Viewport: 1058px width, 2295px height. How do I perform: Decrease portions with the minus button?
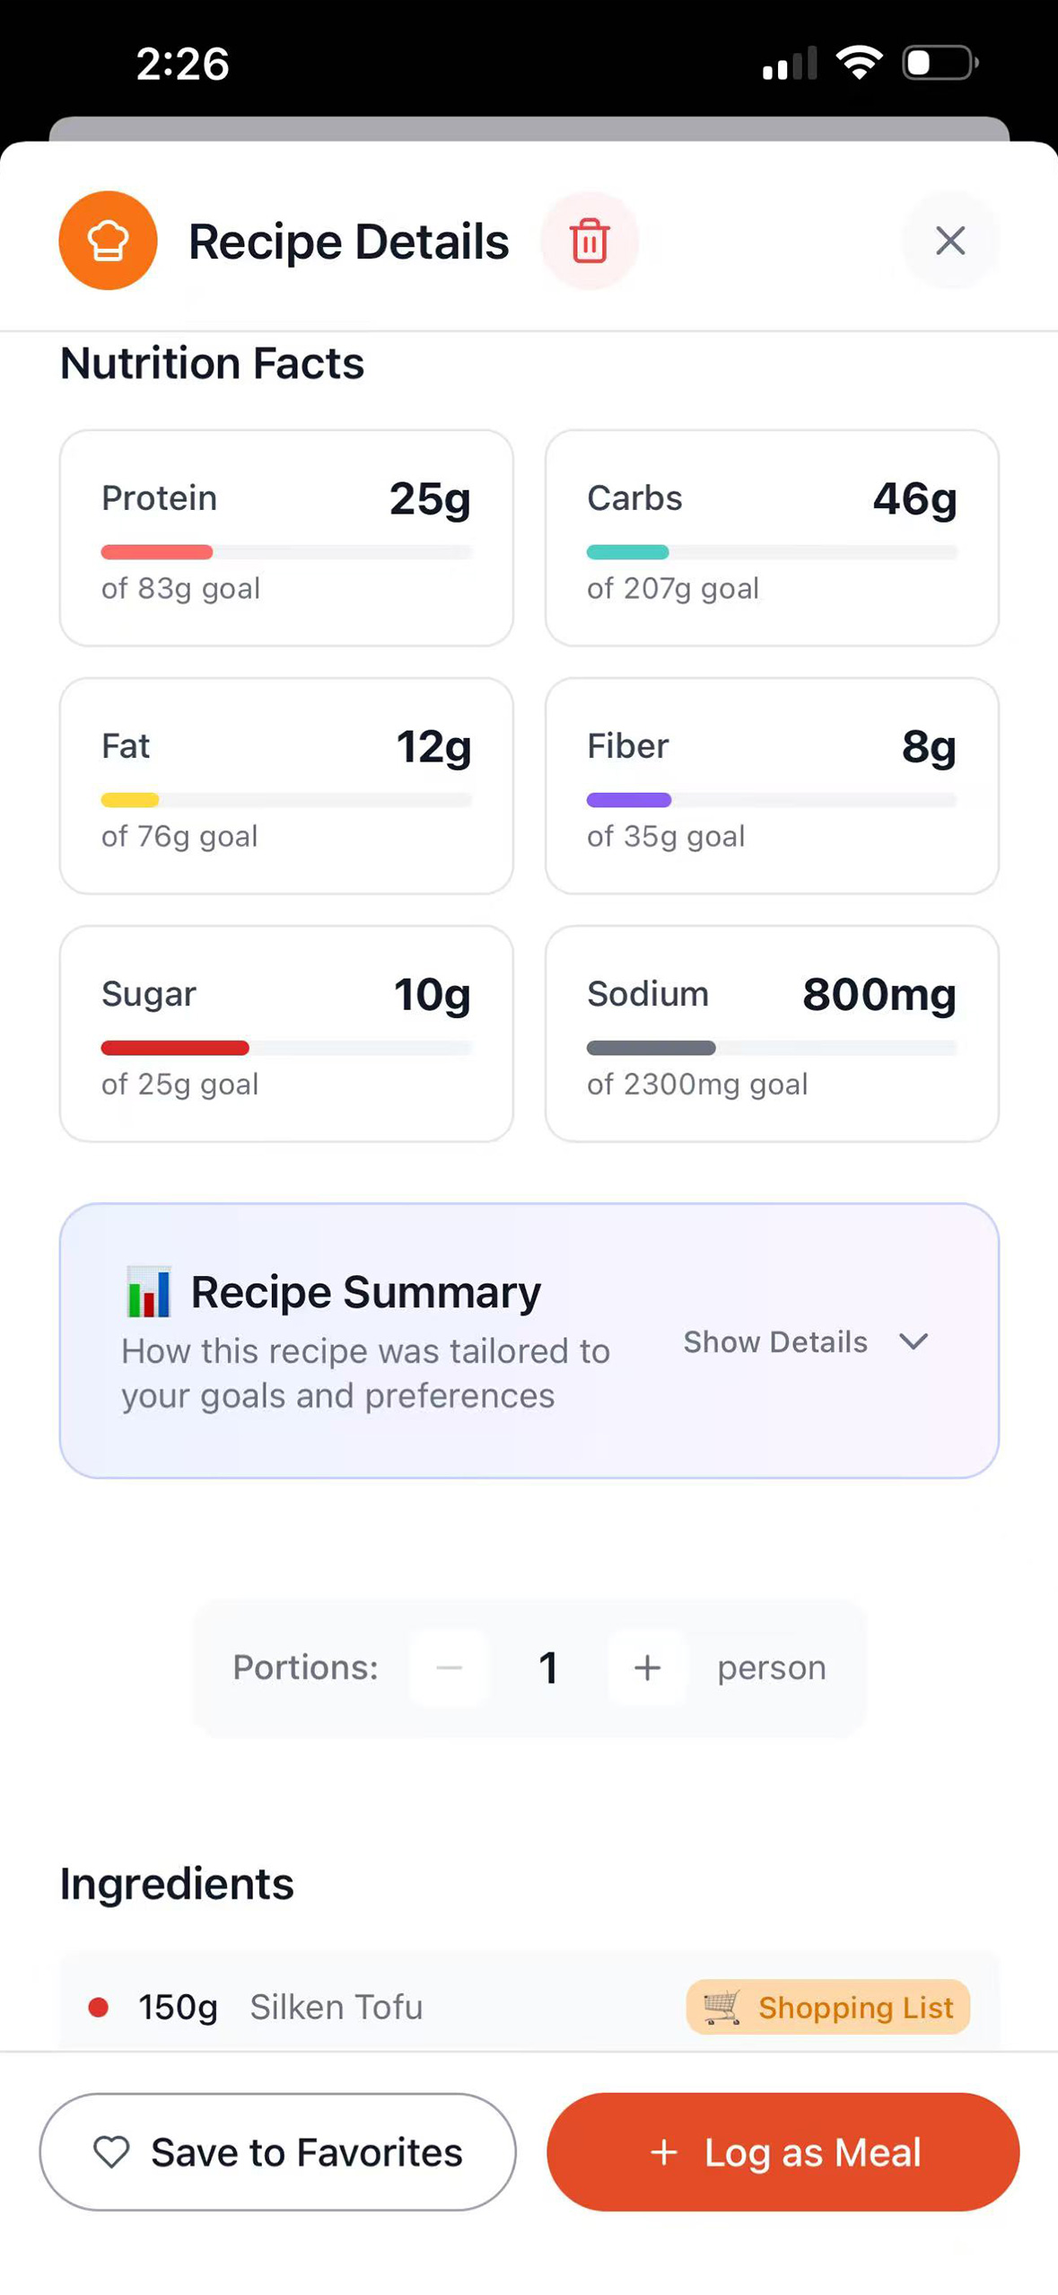click(449, 1667)
